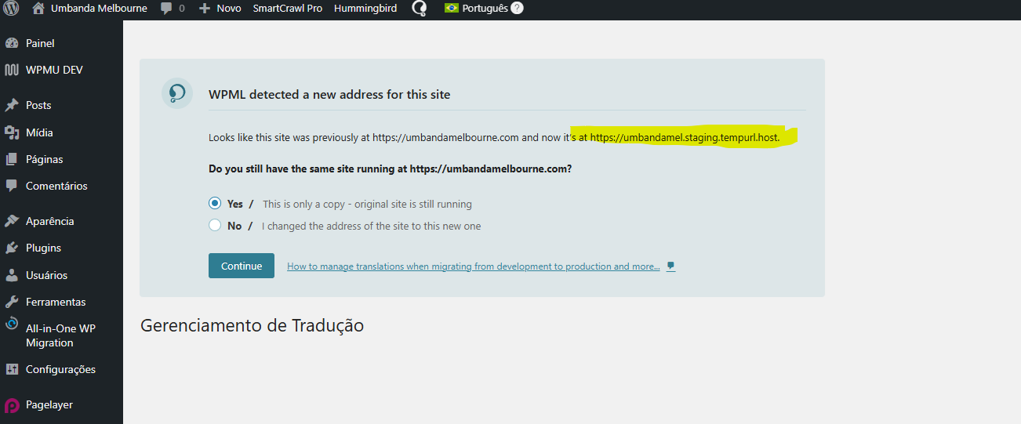Click the WPMU DEV sidebar icon
1021x424 pixels.
[12, 70]
